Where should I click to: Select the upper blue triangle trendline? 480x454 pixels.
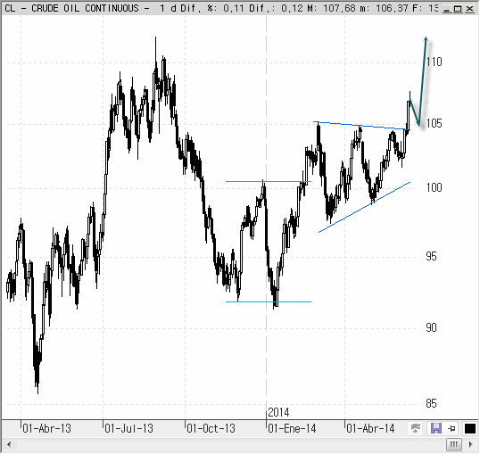361,126
